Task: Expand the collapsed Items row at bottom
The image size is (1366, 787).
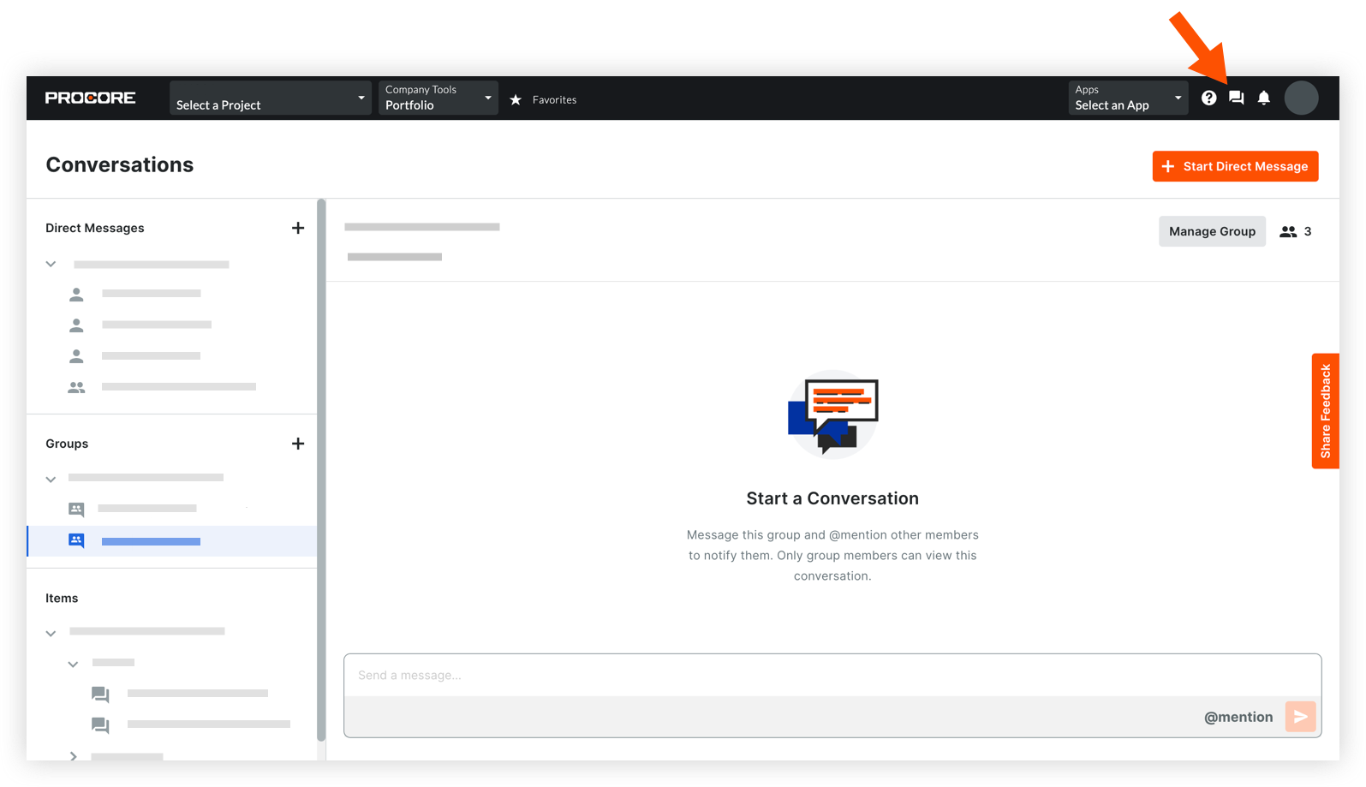Action: pos(73,756)
